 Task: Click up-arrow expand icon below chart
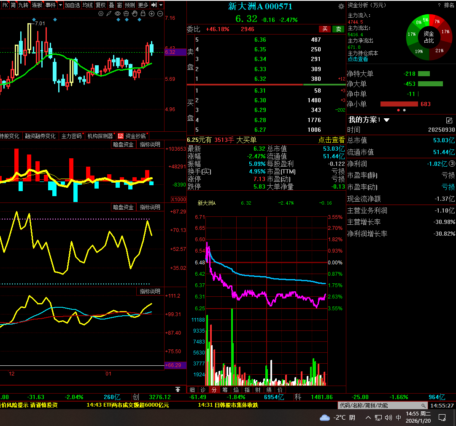(178, 389)
